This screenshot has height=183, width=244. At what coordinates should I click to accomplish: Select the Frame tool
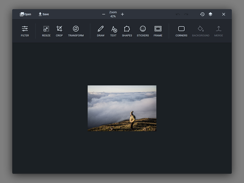click(x=158, y=31)
